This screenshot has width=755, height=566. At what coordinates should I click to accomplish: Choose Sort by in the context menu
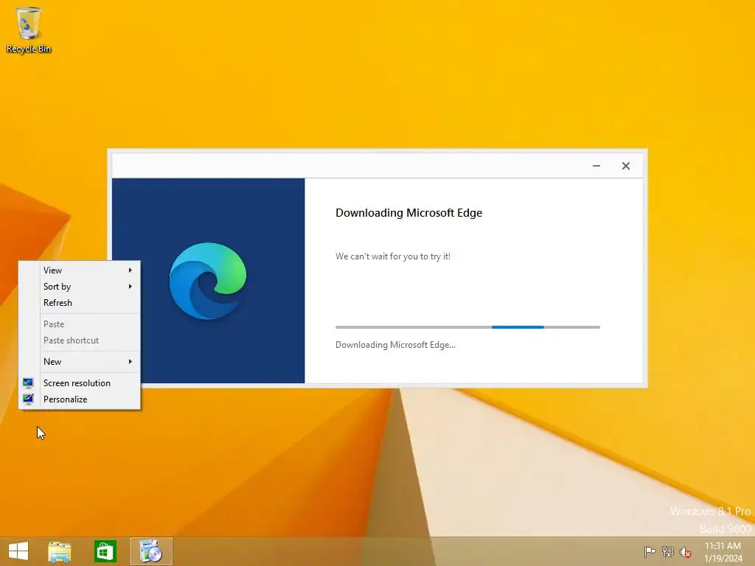(80, 287)
